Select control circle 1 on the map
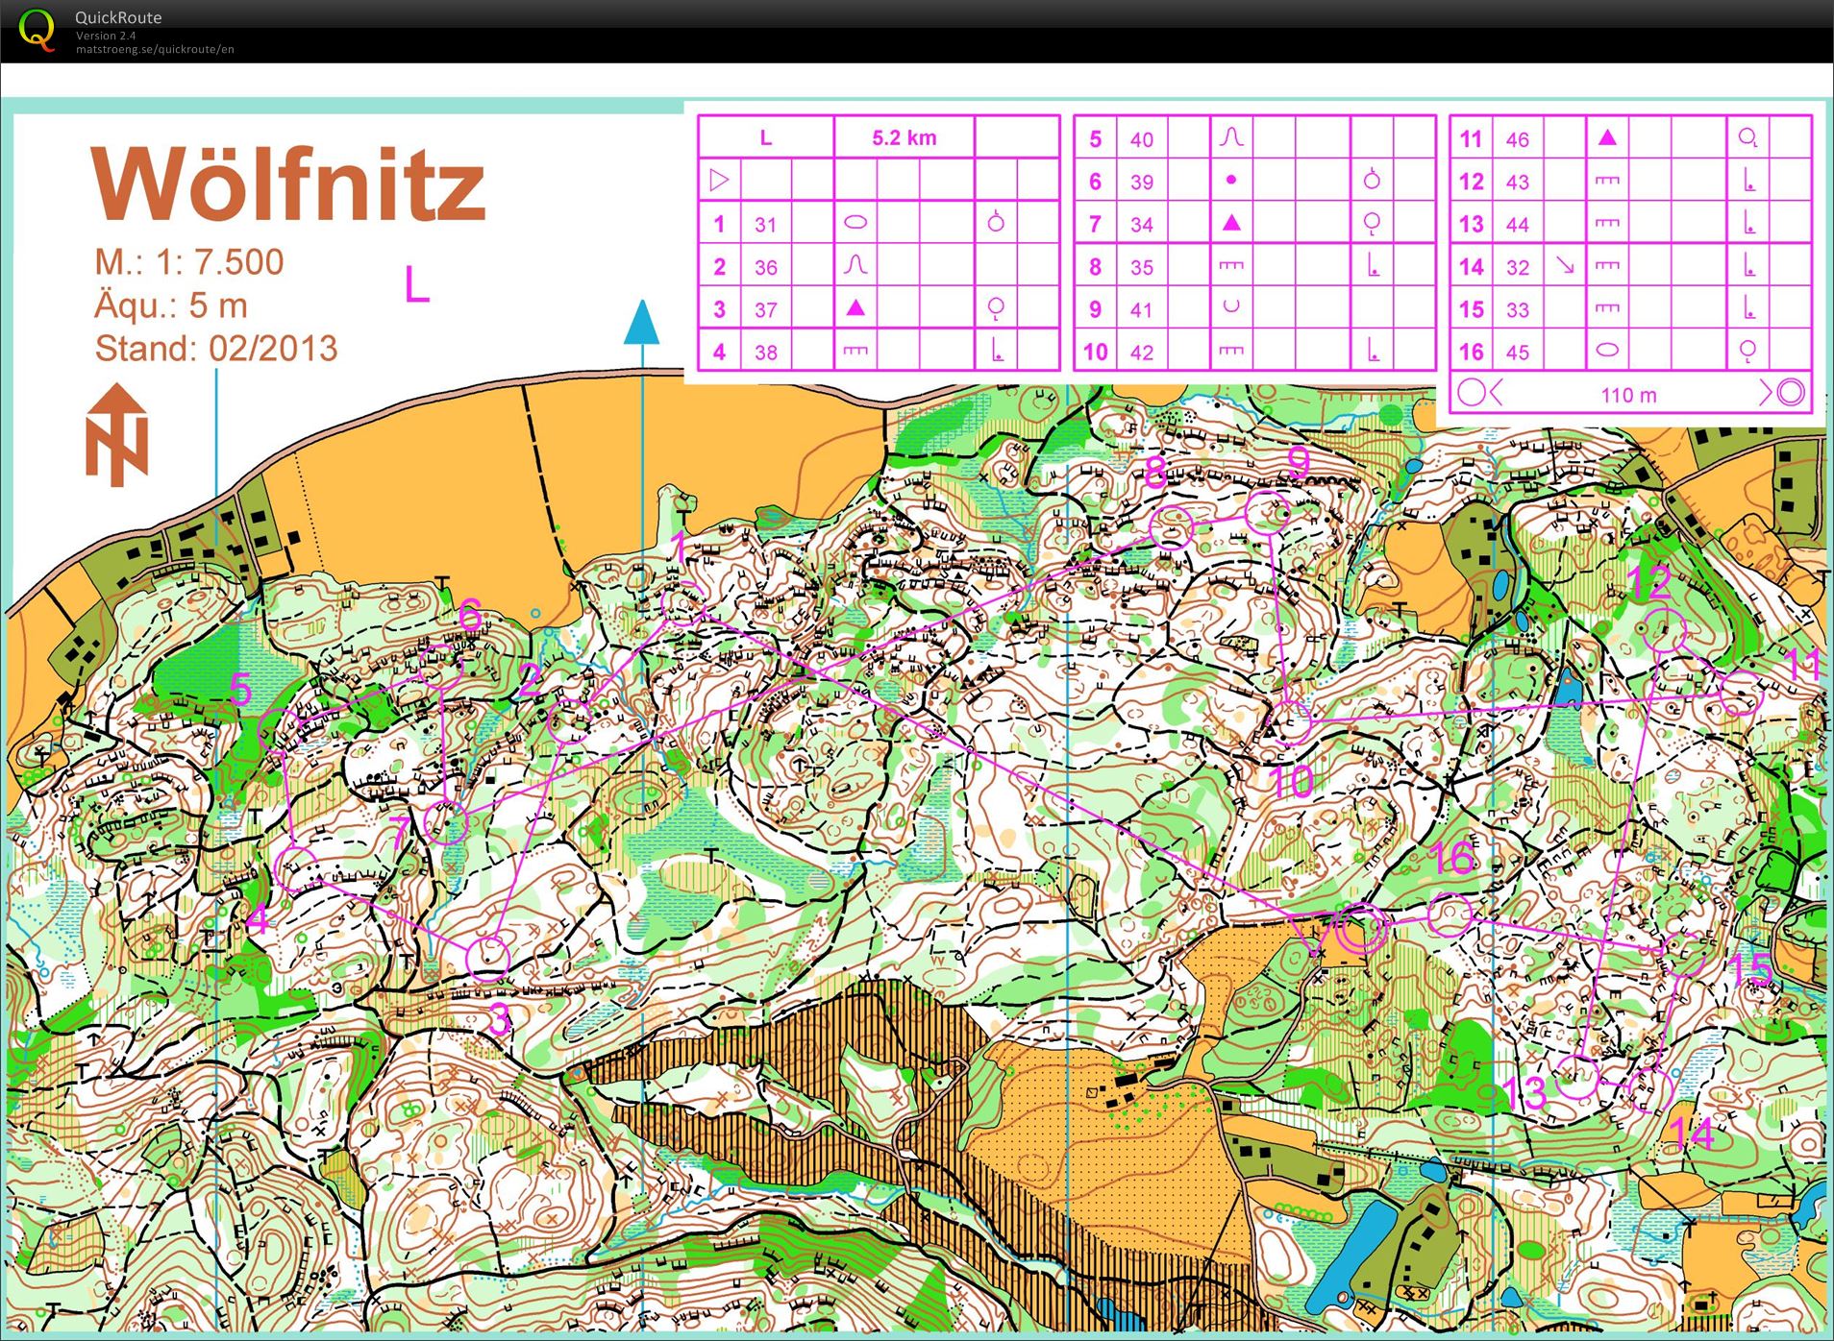 [x=682, y=604]
